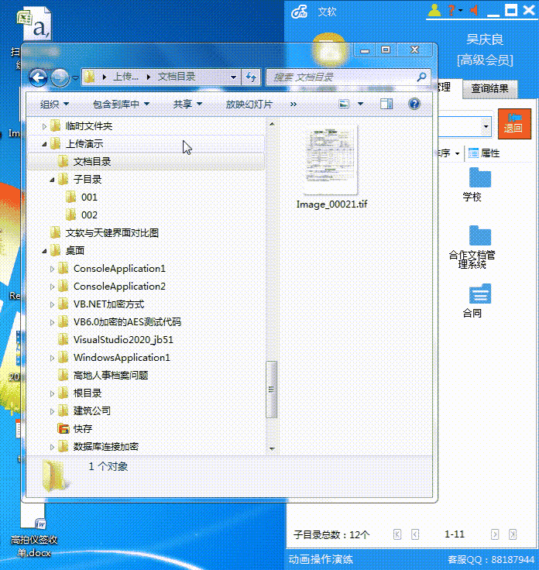Viewport: 539px width, 570px height.
Task: Click the Explorer Back navigation arrow
Action: click(x=38, y=77)
